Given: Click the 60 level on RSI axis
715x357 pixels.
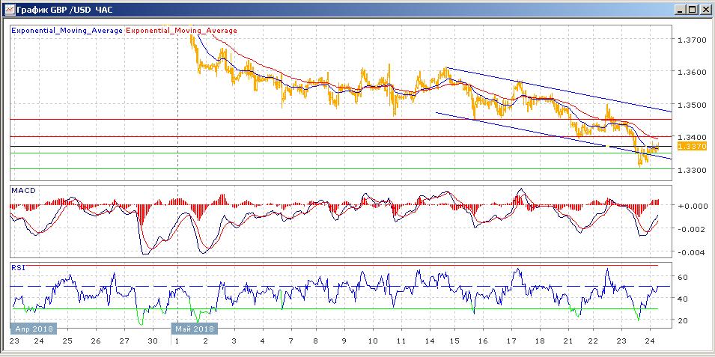Looking at the screenshot, I should [x=683, y=277].
